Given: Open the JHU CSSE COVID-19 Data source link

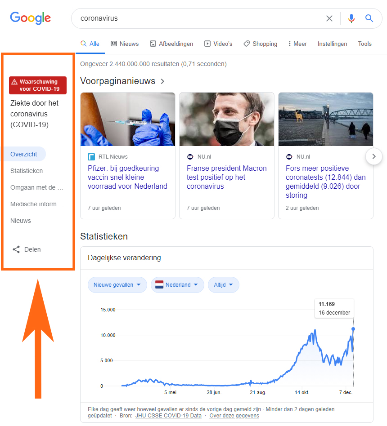Looking at the screenshot, I should [168, 416].
